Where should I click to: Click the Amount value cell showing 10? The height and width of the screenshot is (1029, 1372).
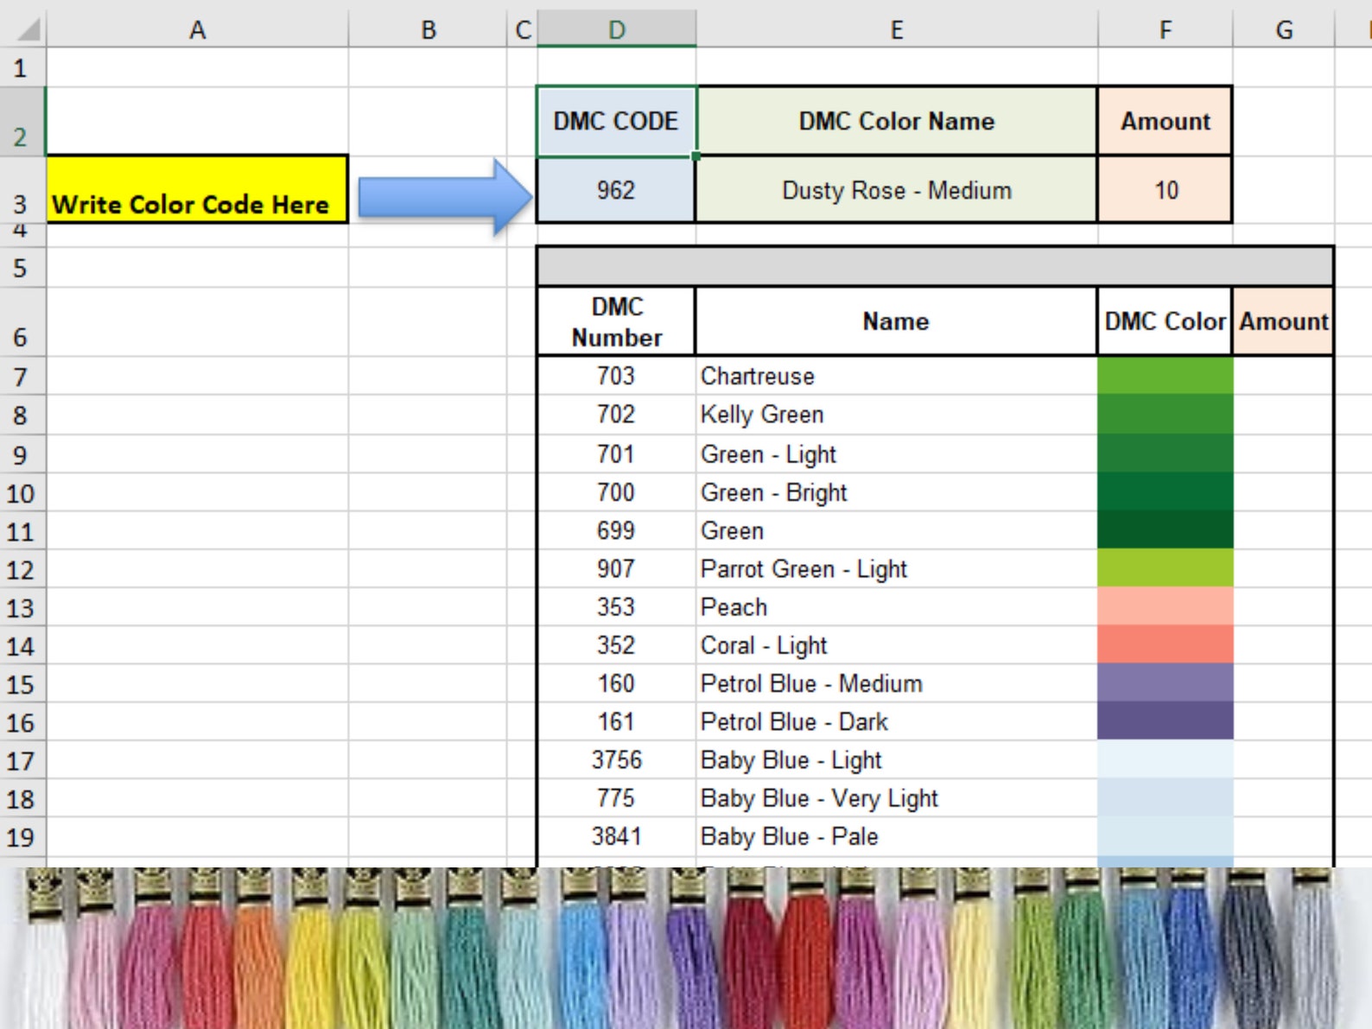click(x=1166, y=190)
